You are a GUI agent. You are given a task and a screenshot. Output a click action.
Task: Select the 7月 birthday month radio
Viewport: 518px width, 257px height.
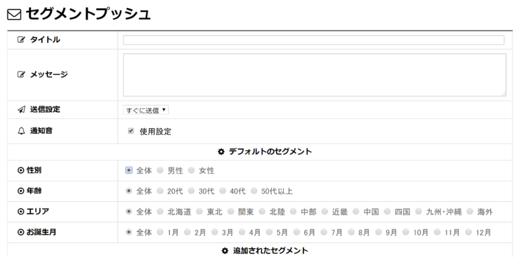[x=324, y=232]
